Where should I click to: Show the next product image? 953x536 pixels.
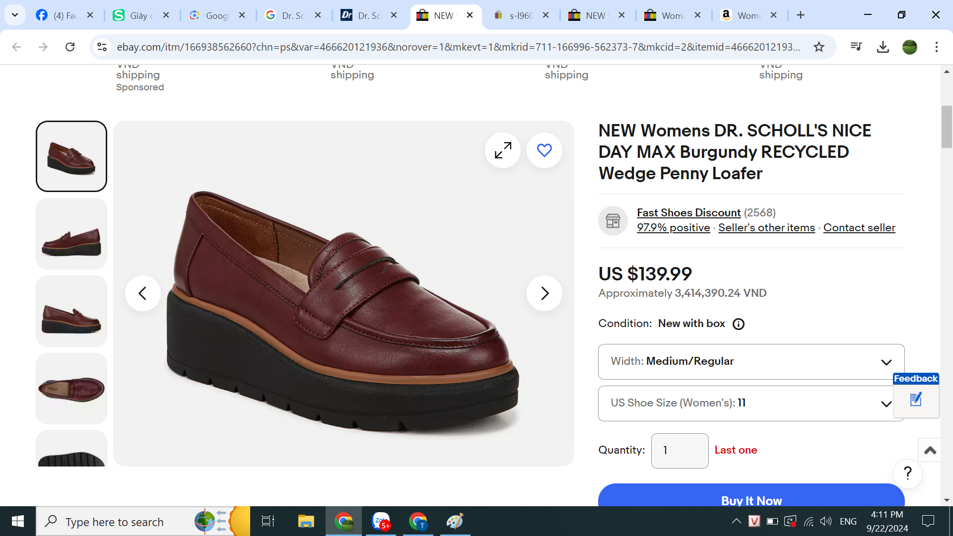pos(544,293)
